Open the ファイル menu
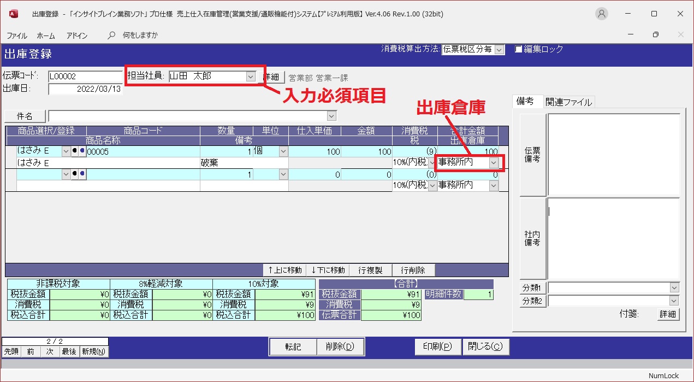 coord(17,36)
